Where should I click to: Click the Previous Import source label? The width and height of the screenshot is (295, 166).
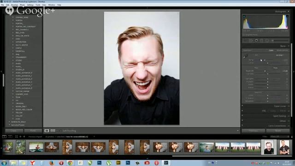[35, 136]
